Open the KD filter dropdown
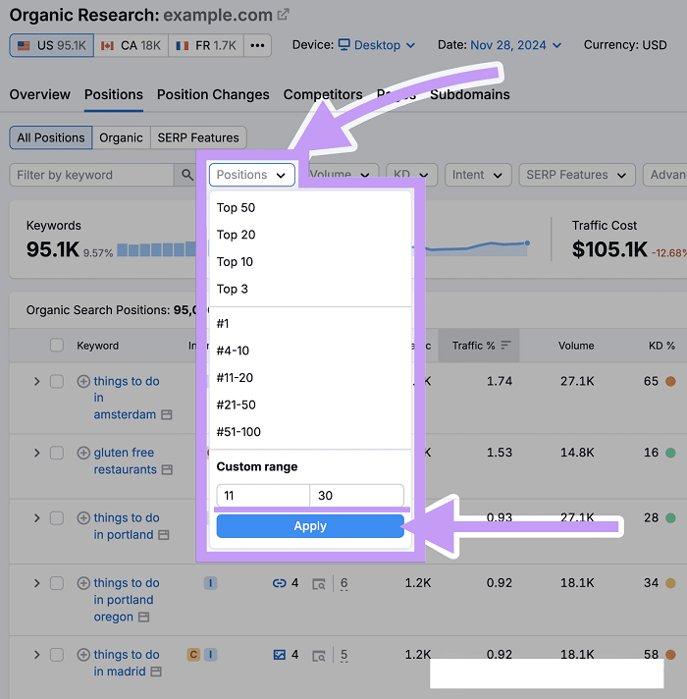 pos(412,175)
